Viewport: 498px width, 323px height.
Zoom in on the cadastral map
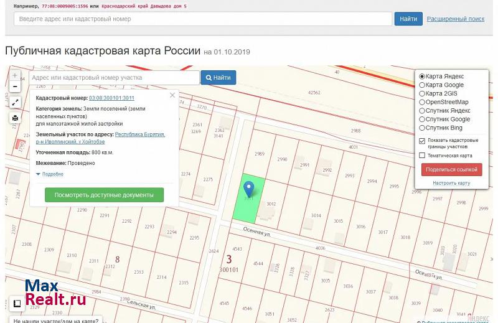pos(15,75)
